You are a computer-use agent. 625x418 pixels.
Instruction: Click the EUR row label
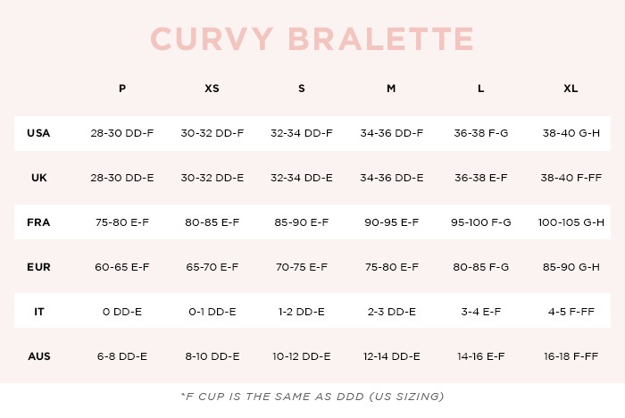[x=38, y=267]
